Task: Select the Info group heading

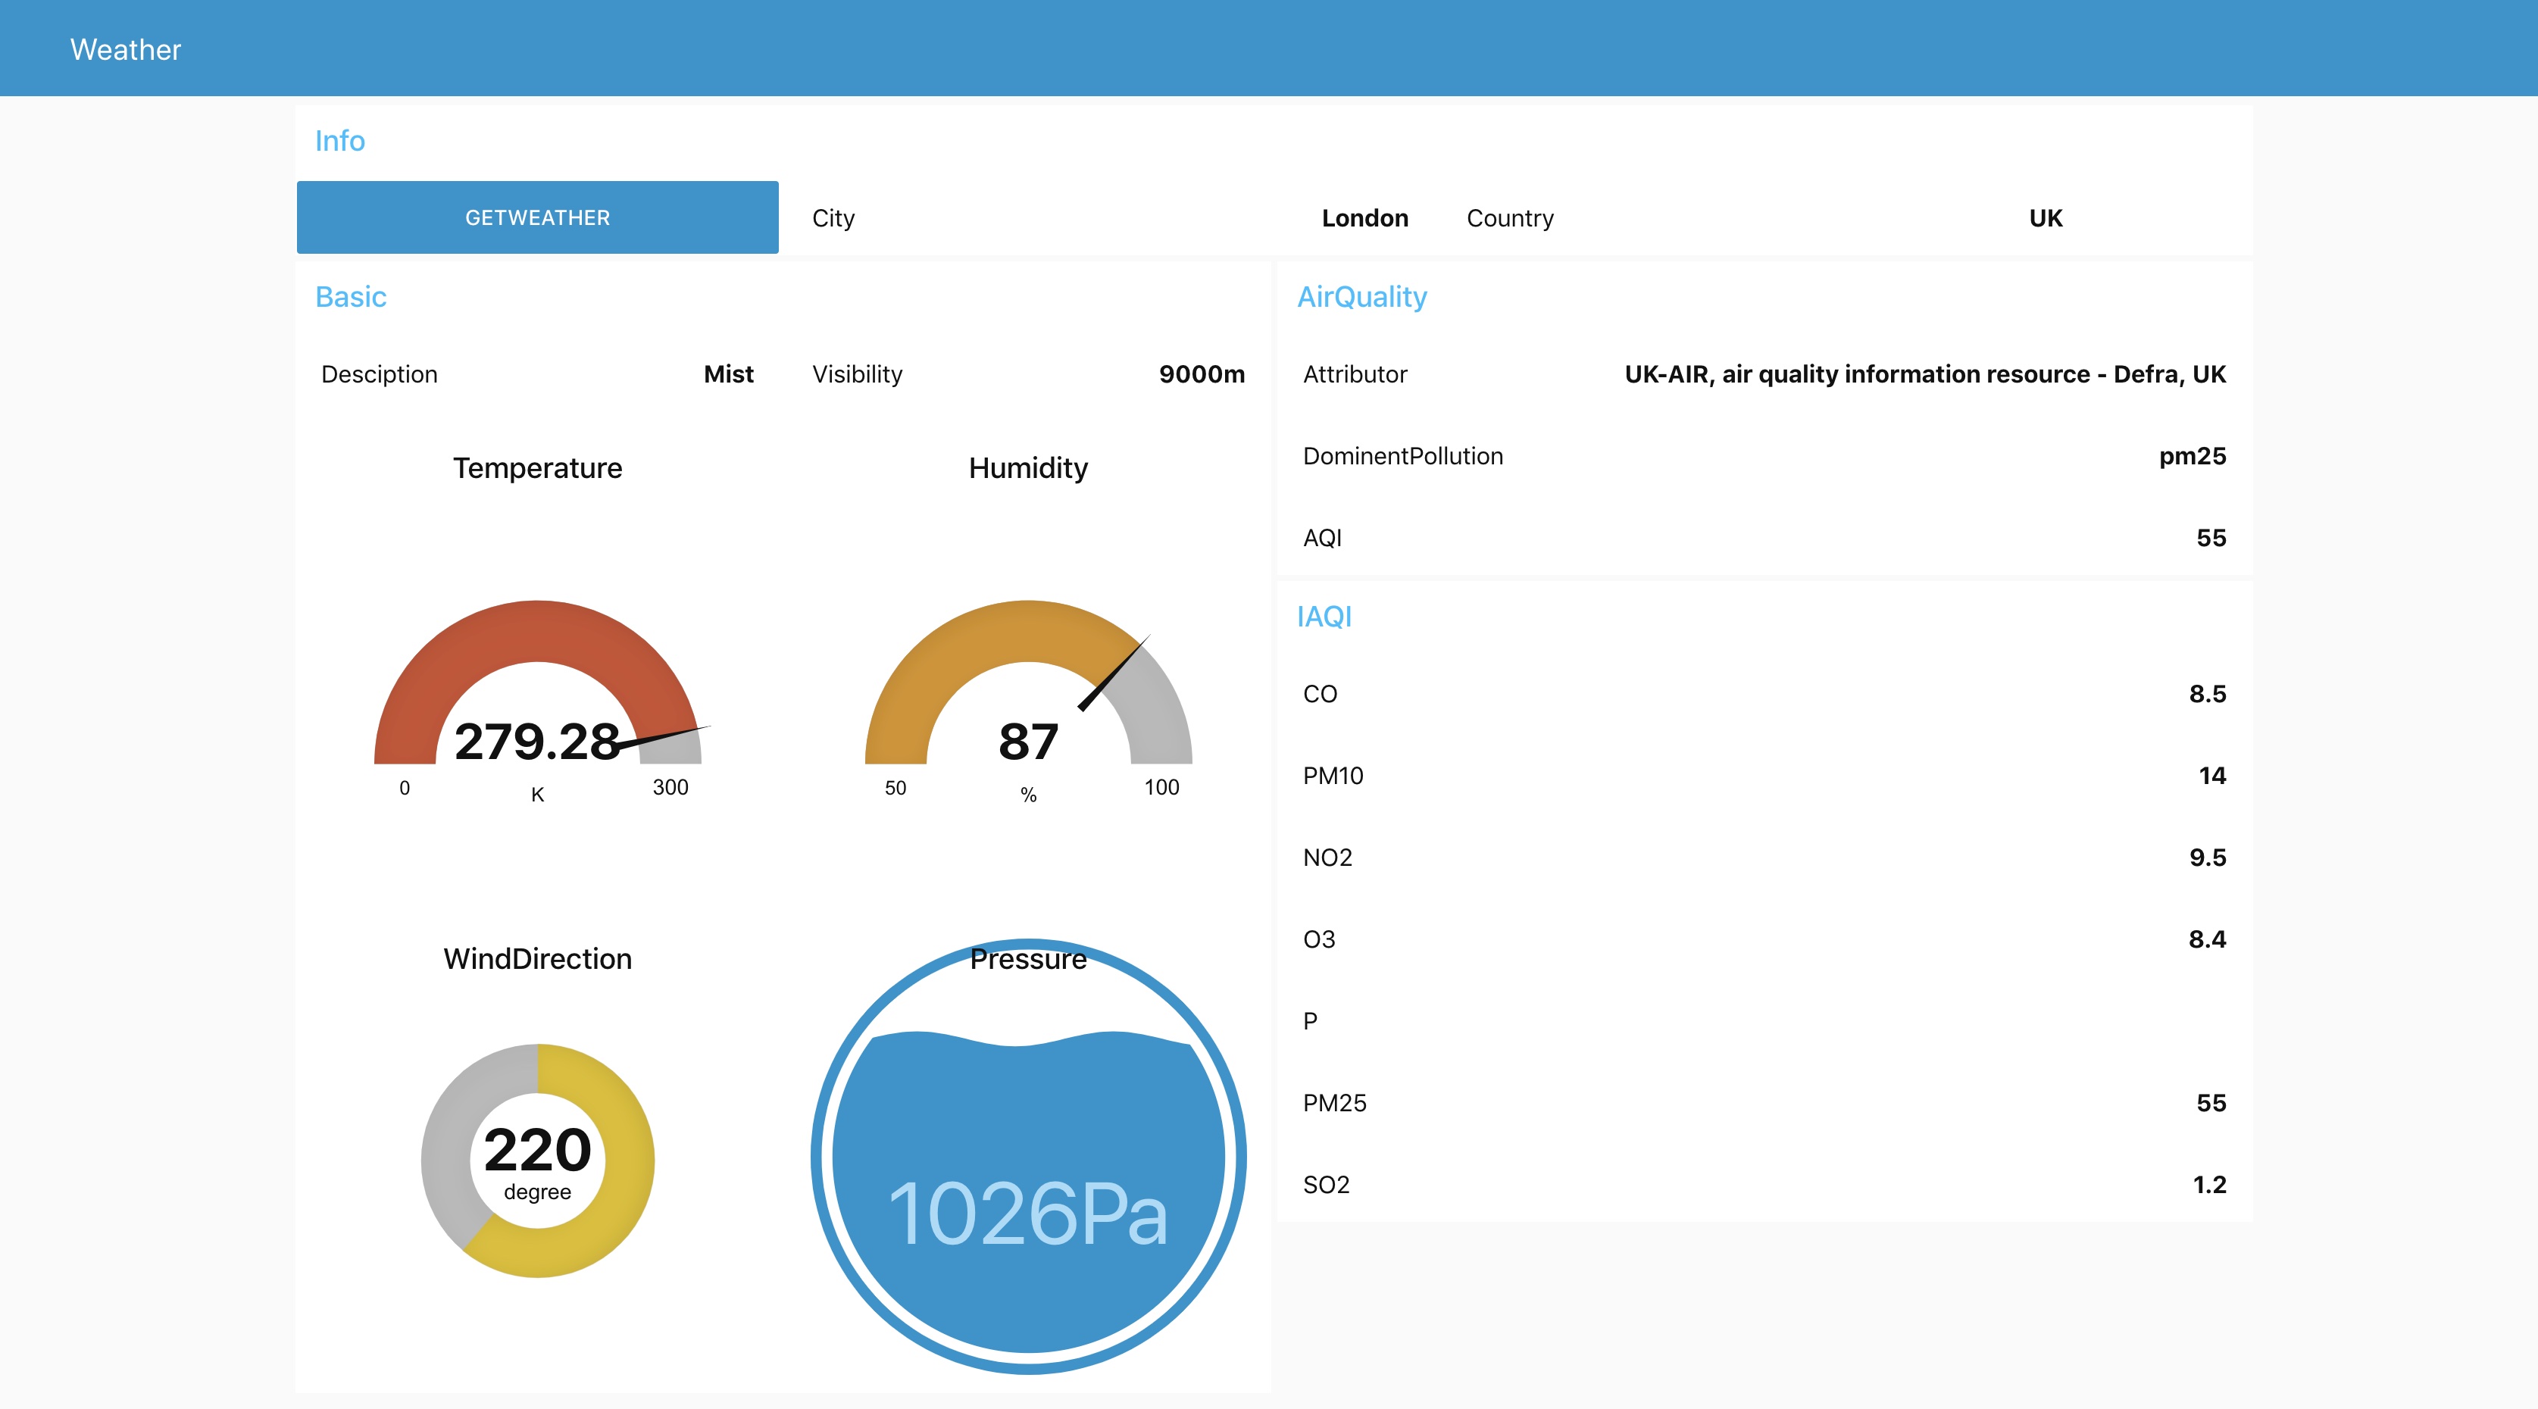Action: click(x=339, y=141)
